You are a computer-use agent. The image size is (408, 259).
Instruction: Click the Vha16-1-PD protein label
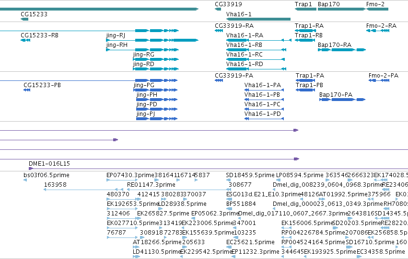263,114
